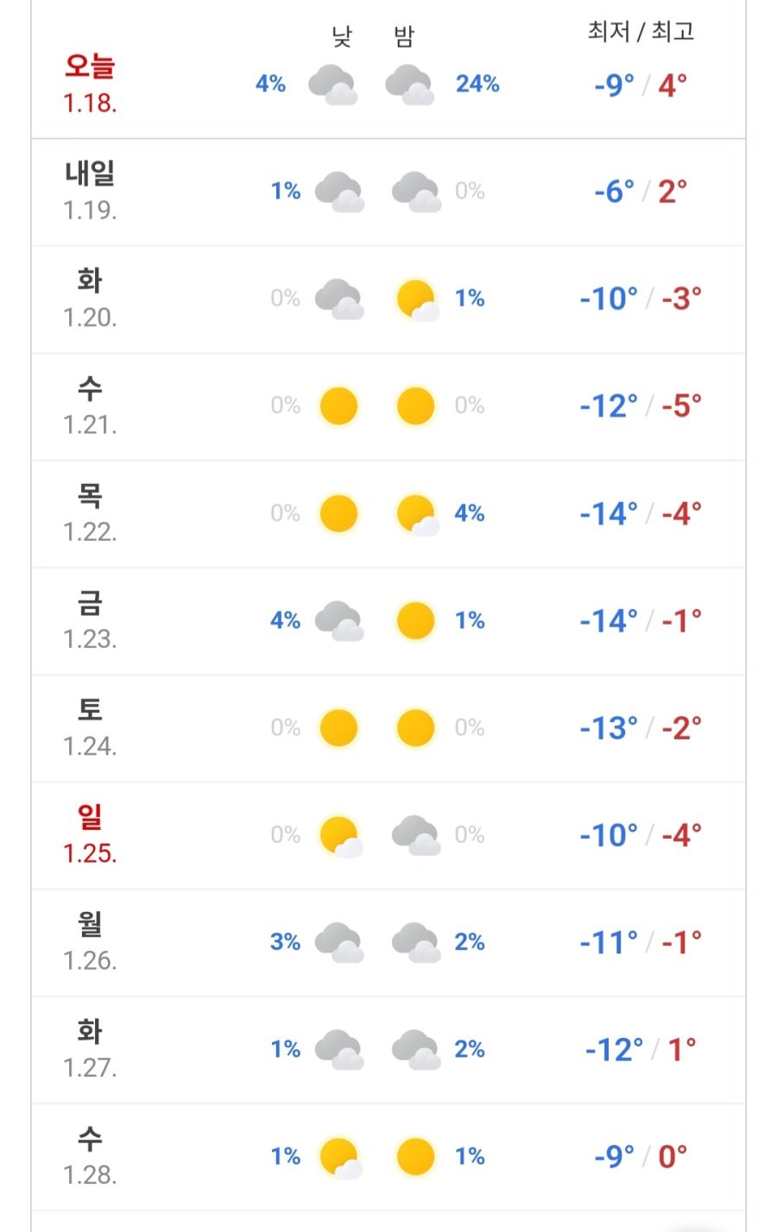This screenshot has height=1232, width=777.
Task: Click today's nighttime cloudy icon
Action: 409,85
